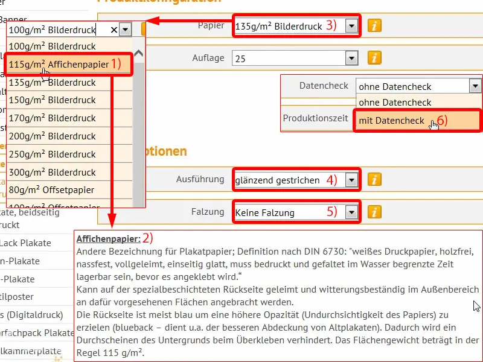Open the Datencheck dropdown arrow

[x=475, y=86]
